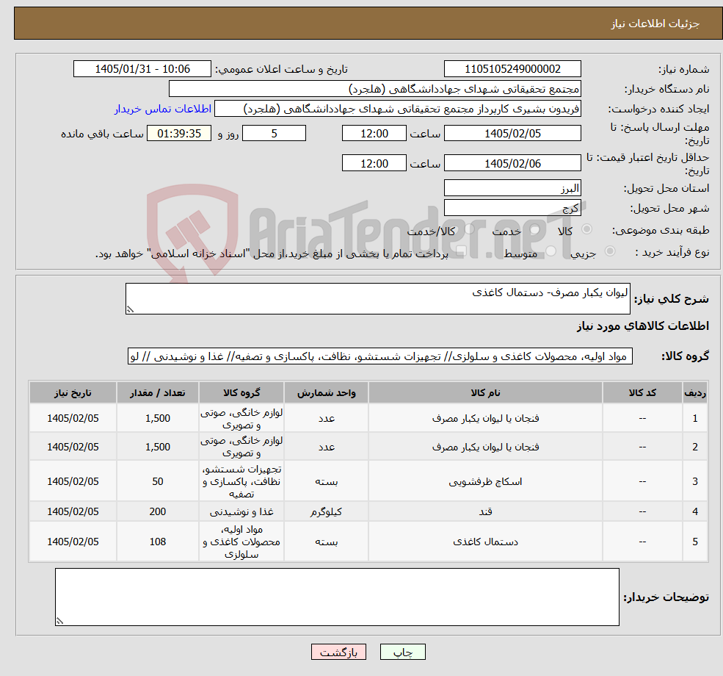Click the نام کالا column header
Viewport: 723px width, 676px height.
coord(485,392)
